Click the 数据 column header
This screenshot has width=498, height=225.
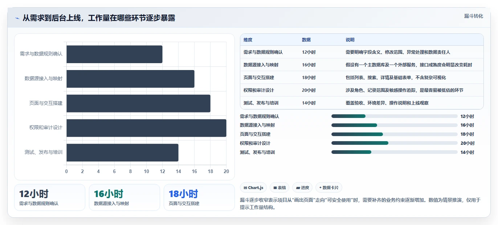coord(306,40)
